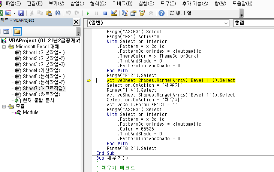Close the VBAProject explorer panel
Screen dimensions: 274x172
(x=76, y=22)
